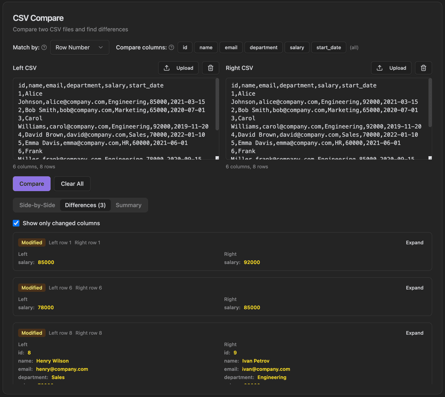445x397 pixels.
Task: Toggle the start_date column chip
Action: click(x=329, y=47)
